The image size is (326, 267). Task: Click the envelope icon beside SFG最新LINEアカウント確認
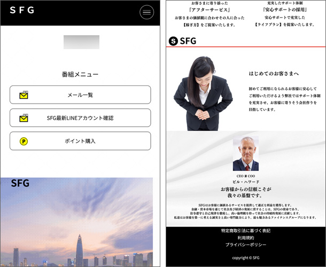click(24, 118)
